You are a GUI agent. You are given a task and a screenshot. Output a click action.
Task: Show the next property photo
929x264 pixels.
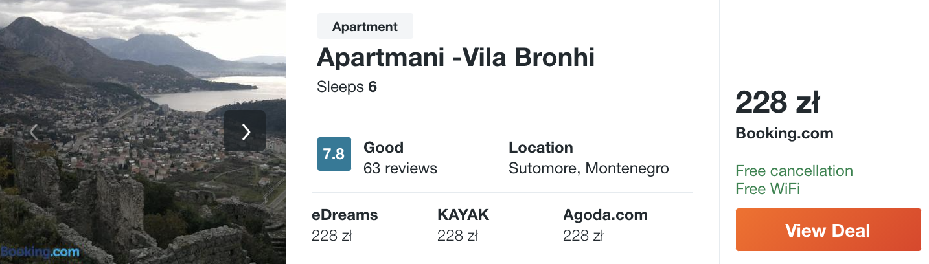[x=245, y=131]
